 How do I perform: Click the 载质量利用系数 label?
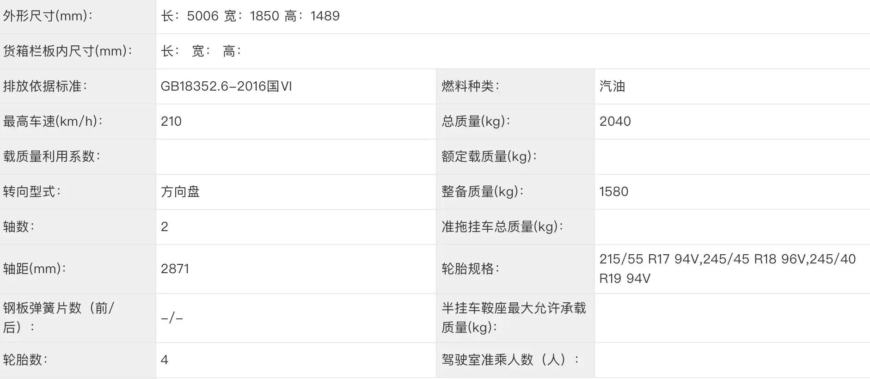tap(51, 156)
